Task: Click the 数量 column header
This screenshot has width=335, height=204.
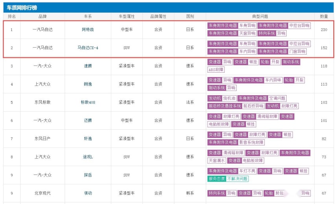Action: point(324,17)
